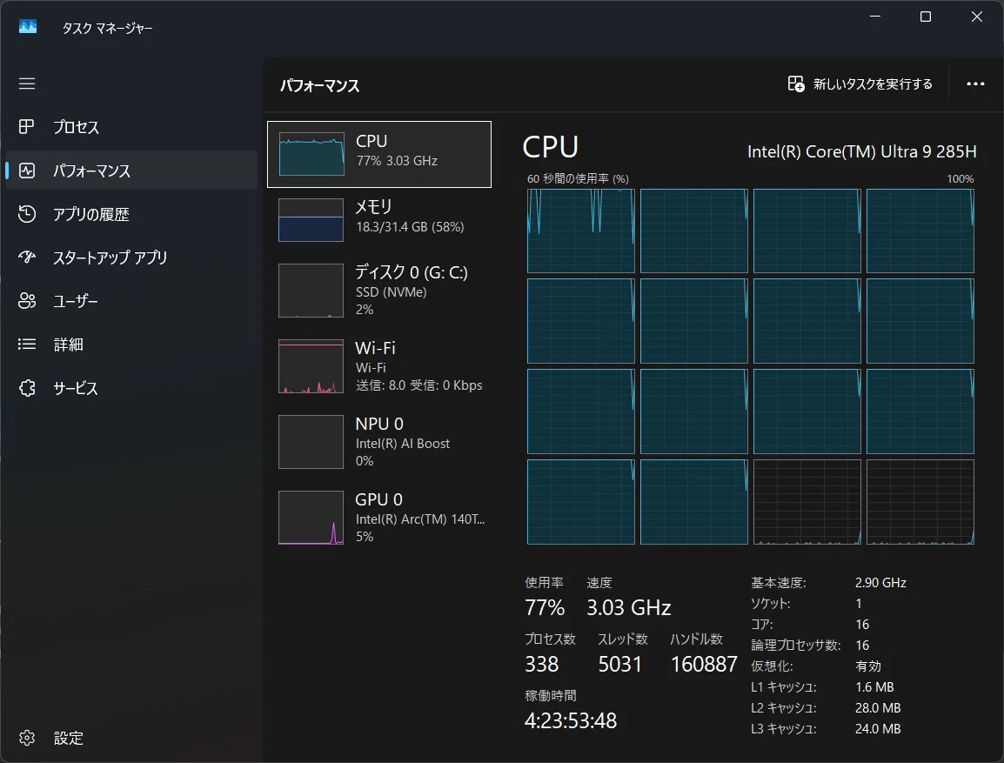Click the 3.03 GHz 速度 value
The height and width of the screenshot is (763, 1004).
point(628,607)
